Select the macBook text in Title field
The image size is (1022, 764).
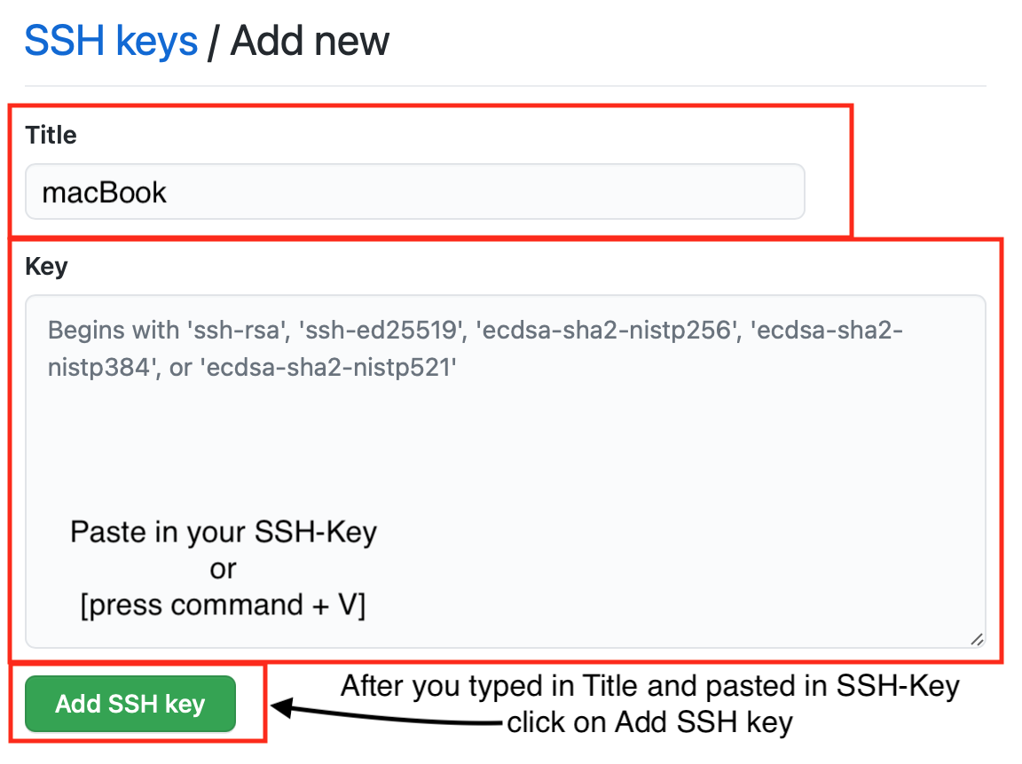click(x=105, y=193)
